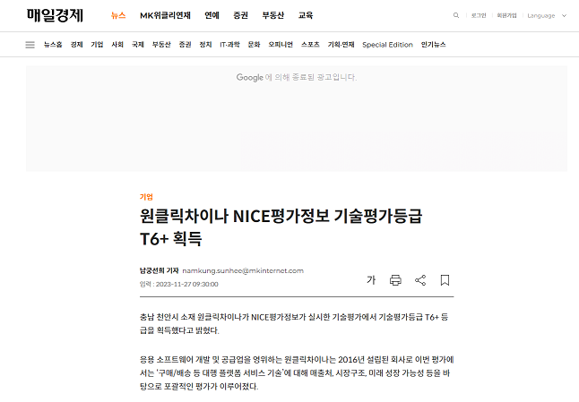579x402 pixels.
Task: Click the date 2023-11-27 09:30:00
Action: pos(186,285)
